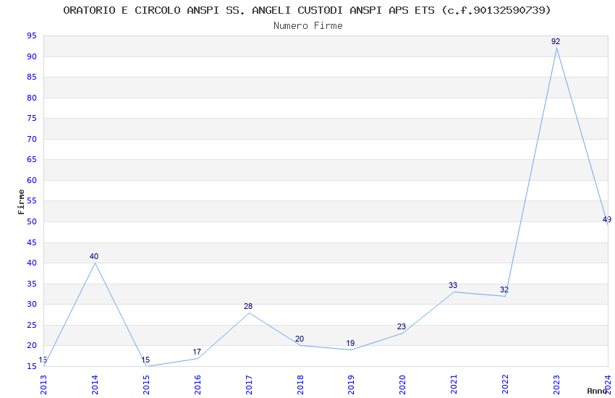The height and width of the screenshot is (398, 615).
Task: Click the 19 data label for 2019
Action: click(350, 343)
